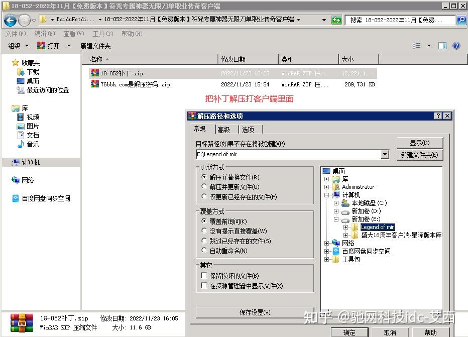The image size is (468, 337).
Task: Select Administrator user icon in folder tree
Action: pos(336,187)
